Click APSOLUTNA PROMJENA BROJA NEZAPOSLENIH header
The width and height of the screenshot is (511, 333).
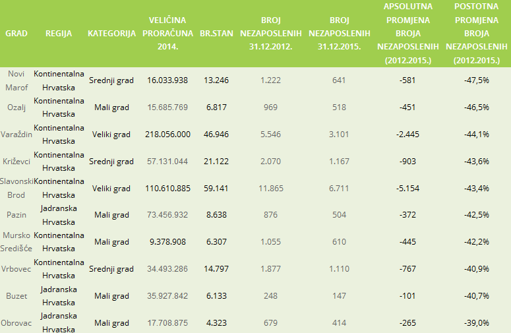(408, 33)
